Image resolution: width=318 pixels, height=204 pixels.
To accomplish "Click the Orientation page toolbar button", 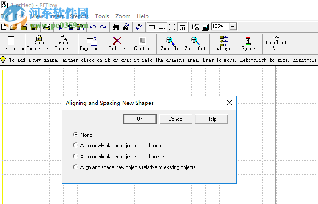I will 12,43.
